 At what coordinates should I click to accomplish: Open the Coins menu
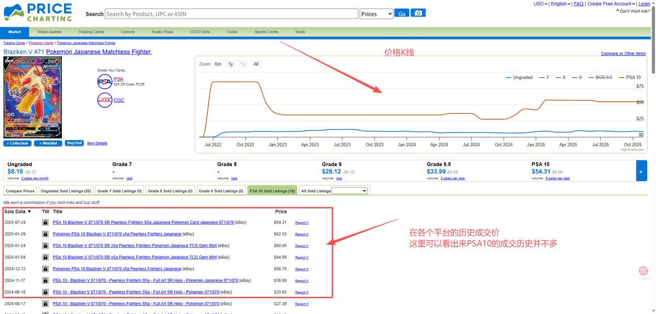(232, 32)
